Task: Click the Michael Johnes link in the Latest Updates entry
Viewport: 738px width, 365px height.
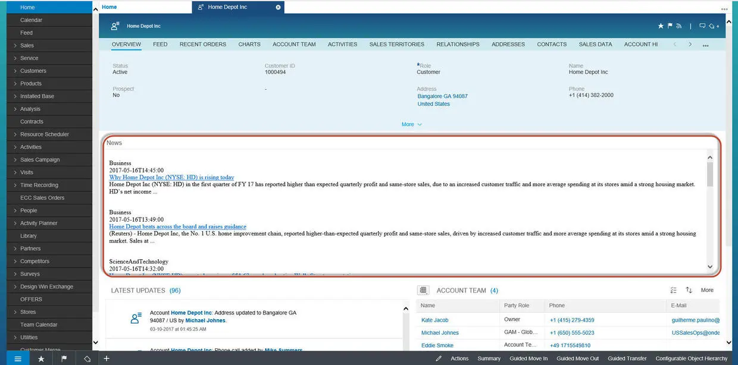Action: [x=205, y=320]
